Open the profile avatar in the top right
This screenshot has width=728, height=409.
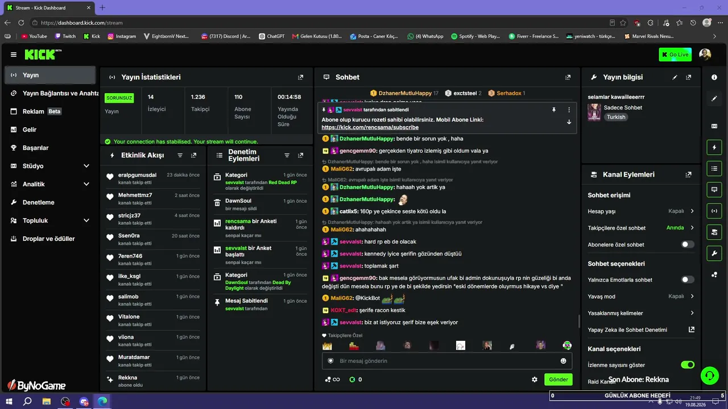[705, 55]
